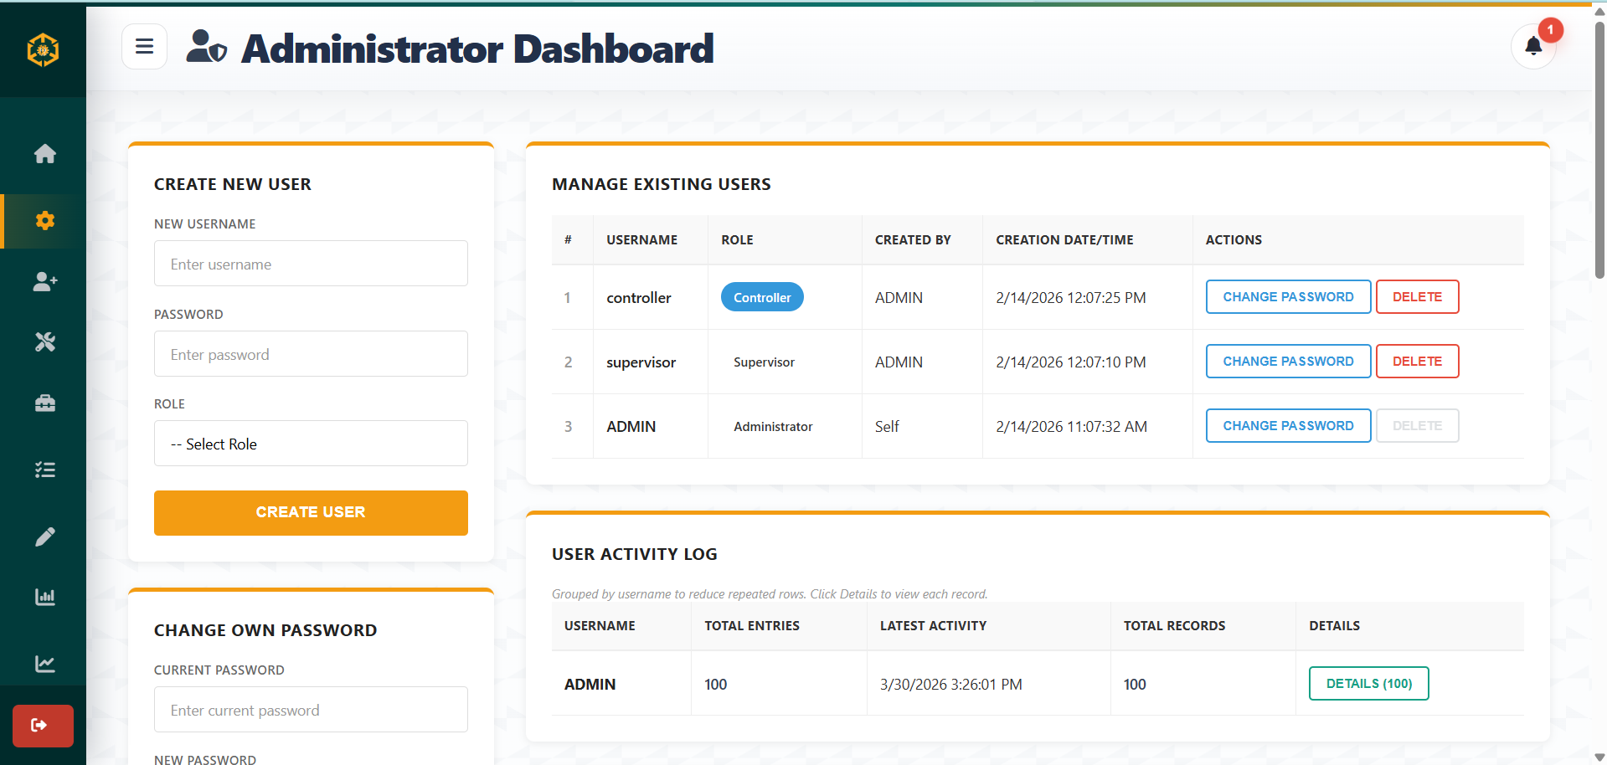Change password for supervisor user

click(x=1288, y=362)
